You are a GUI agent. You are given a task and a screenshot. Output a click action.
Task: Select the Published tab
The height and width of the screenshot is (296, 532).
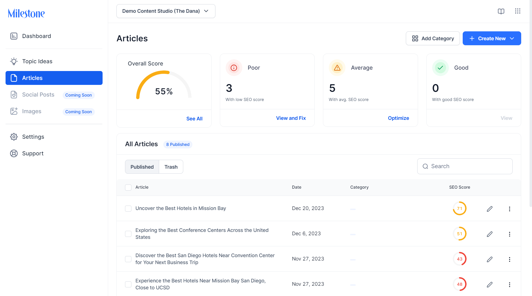142,167
